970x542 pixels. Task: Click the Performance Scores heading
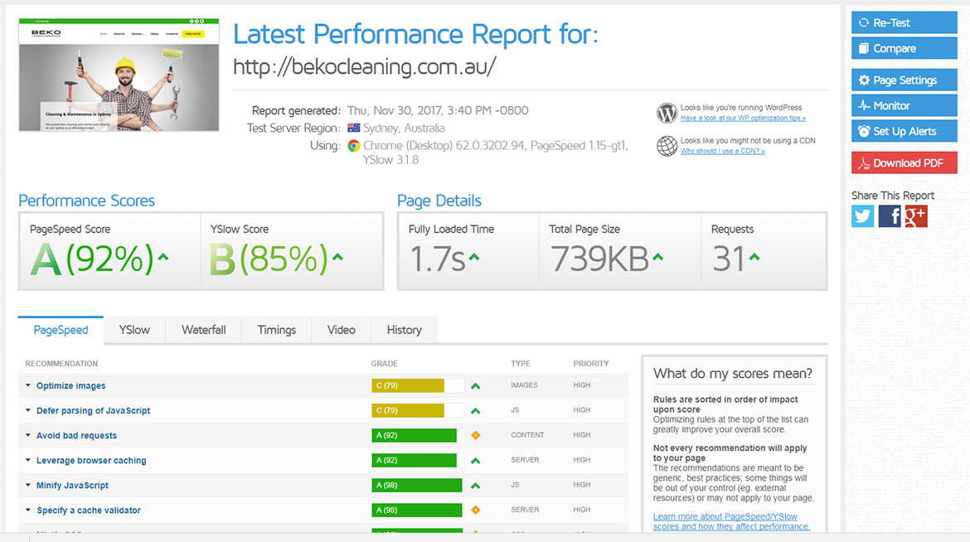pos(86,201)
